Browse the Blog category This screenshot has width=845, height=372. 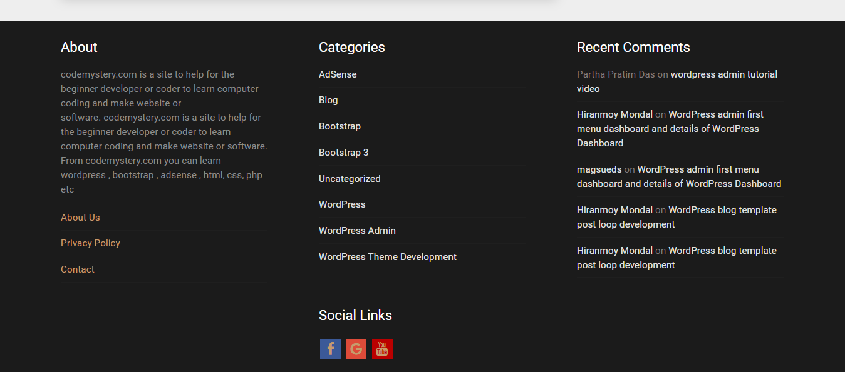[x=328, y=99]
